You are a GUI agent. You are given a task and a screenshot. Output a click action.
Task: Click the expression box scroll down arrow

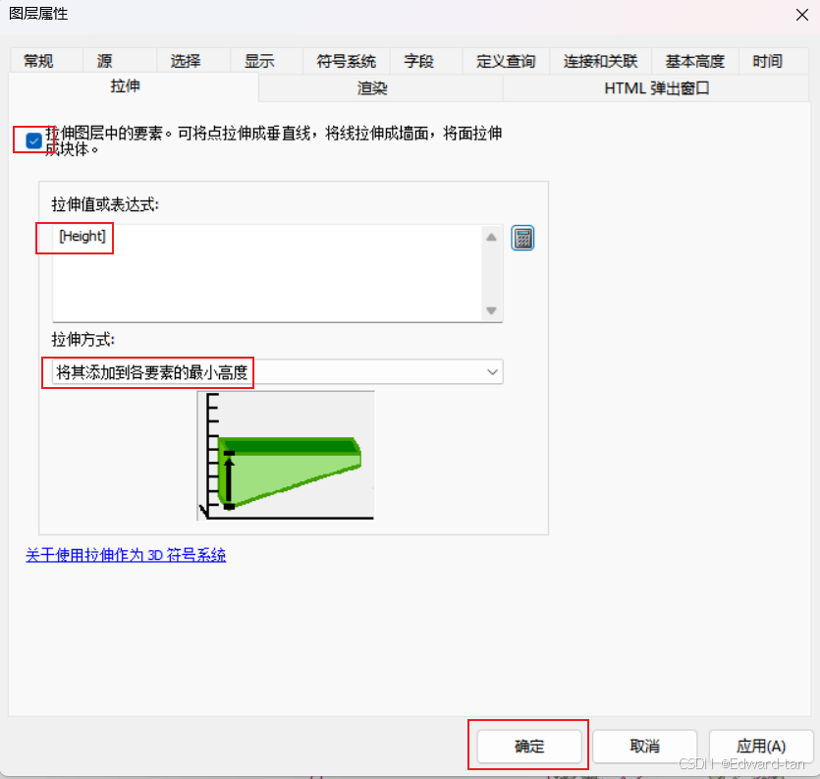491,310
